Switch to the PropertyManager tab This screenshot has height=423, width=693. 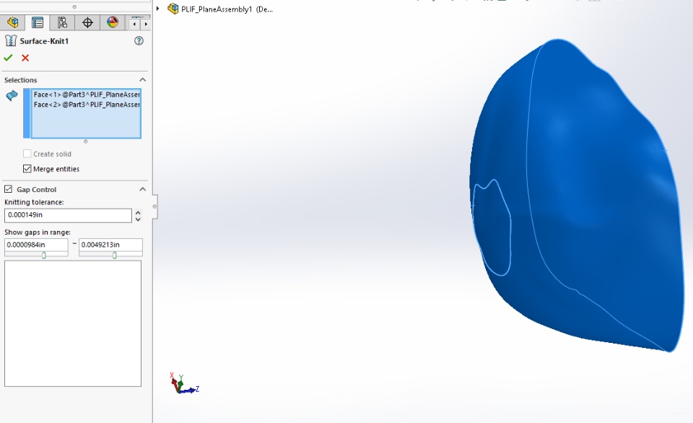(x=38, y=22)
